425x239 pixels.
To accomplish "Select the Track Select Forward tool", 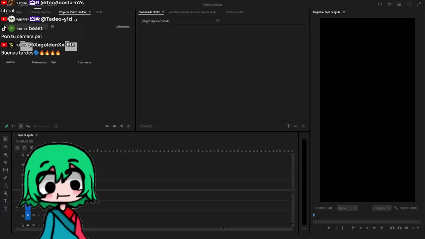I will point(6,147).
